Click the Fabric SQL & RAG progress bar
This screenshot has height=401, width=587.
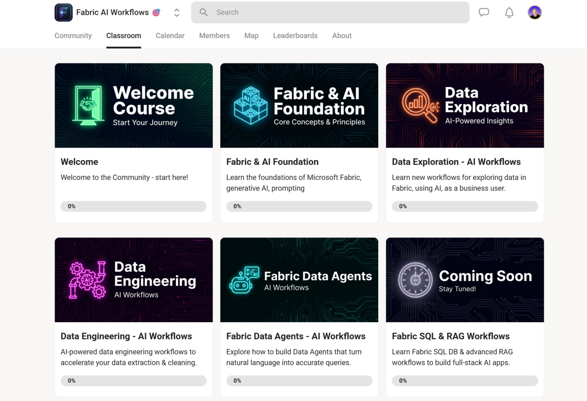pos(465,381)
